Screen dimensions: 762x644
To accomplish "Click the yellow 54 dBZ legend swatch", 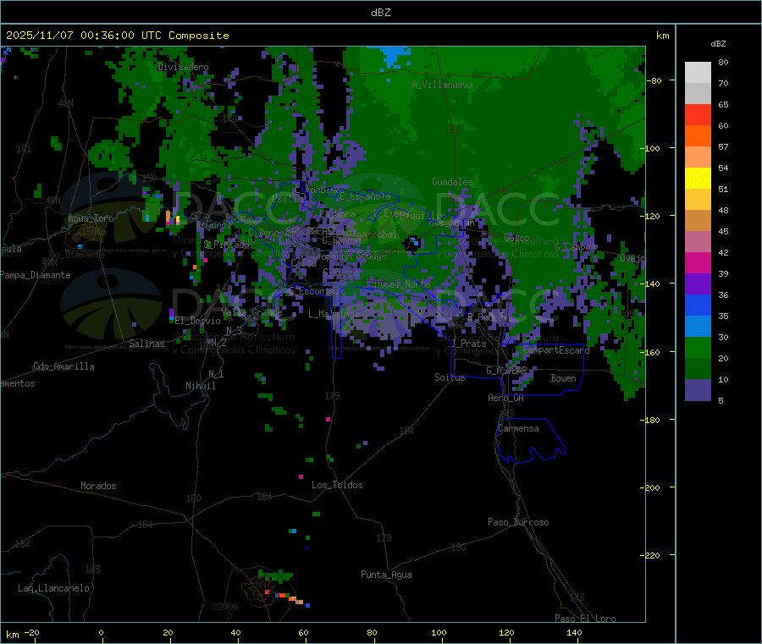I will [x=698, y=178].
